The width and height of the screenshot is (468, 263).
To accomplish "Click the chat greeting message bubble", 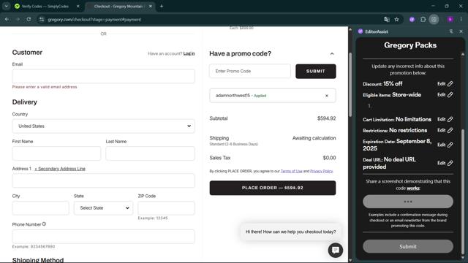I will [x=290, y=232].
